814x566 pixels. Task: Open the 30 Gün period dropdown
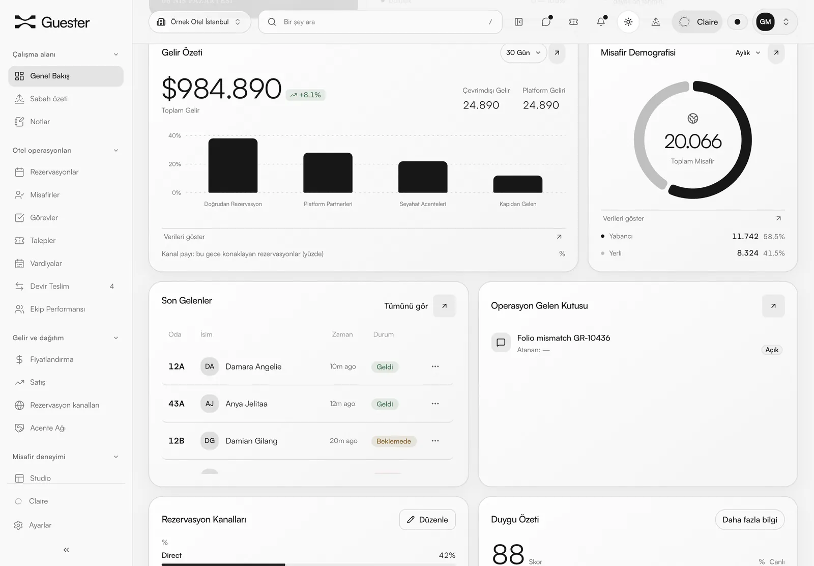point(524,52)
